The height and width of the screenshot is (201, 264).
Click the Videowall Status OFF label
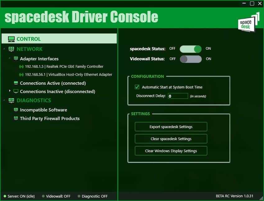click(173, 59)
